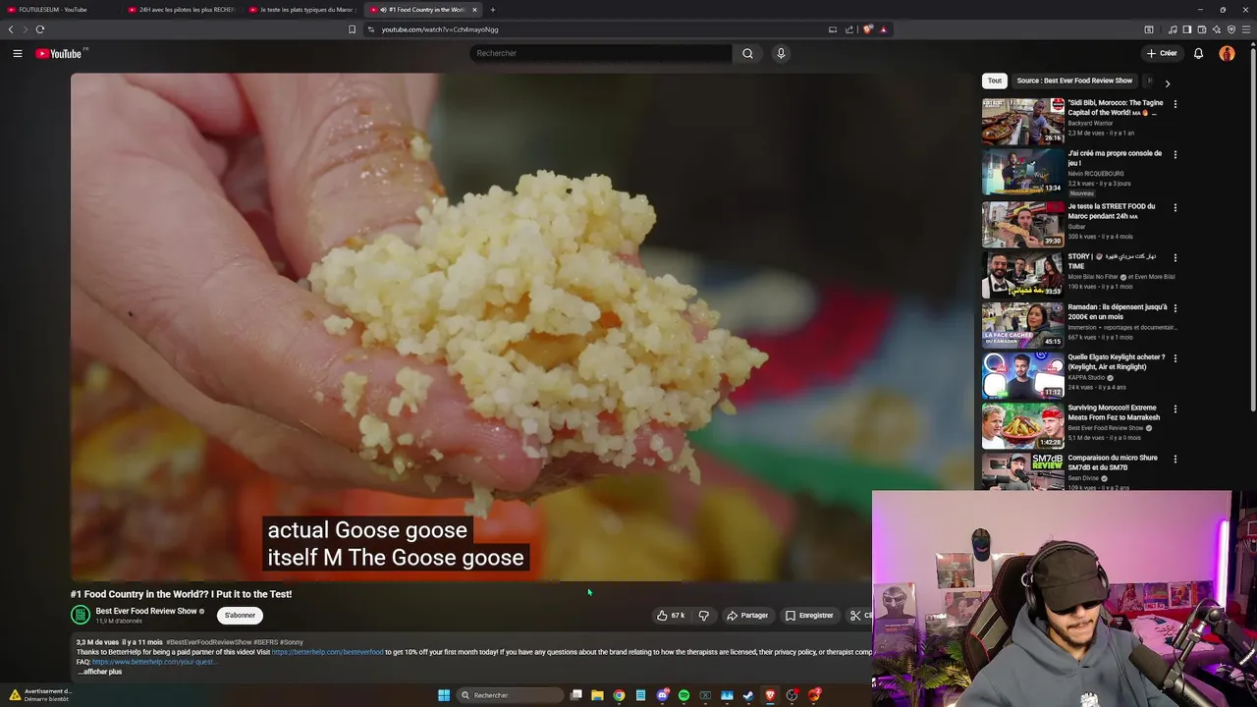Close the '#1 Food Country' tab

[x=474, y=10]
